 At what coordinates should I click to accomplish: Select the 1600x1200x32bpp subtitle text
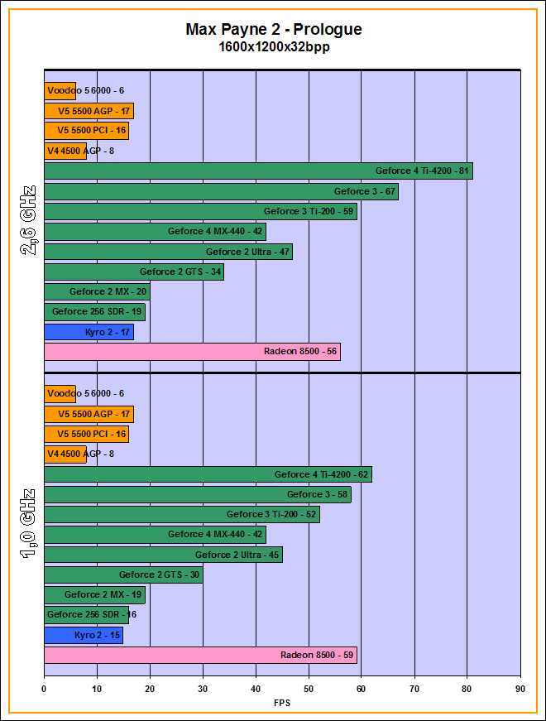[x=274, y=47]
